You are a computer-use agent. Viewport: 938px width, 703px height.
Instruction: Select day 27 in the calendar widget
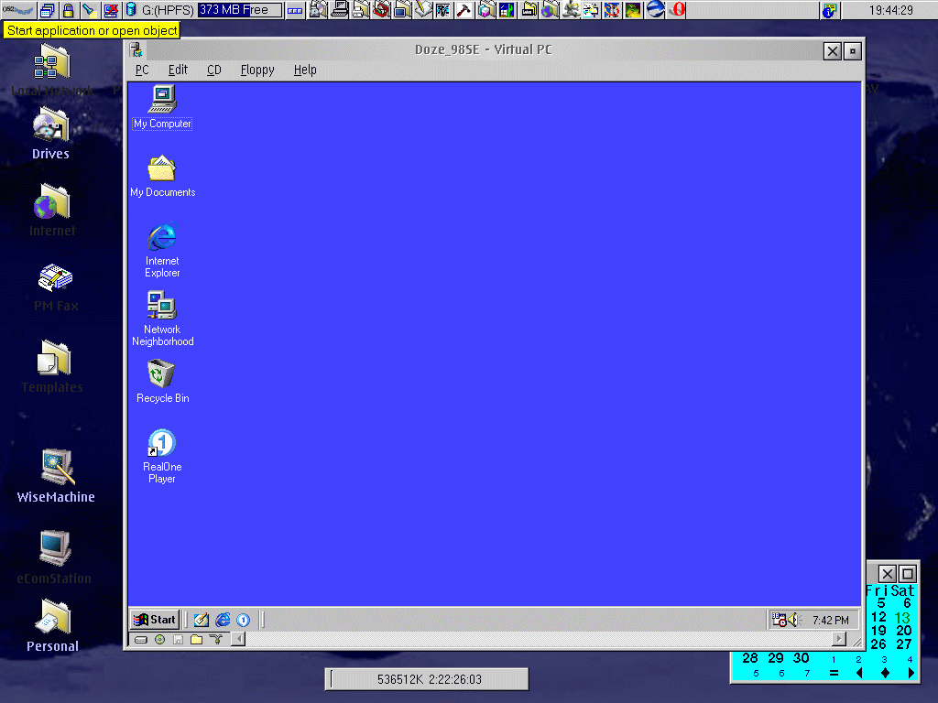coord(903,644)
